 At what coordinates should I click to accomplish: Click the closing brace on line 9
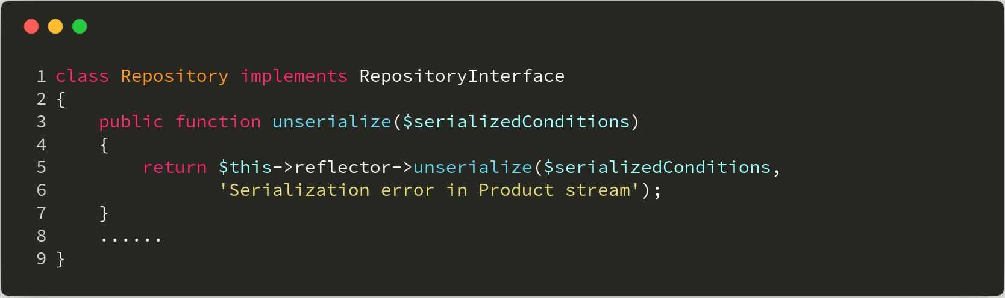(x=60, y=259)
